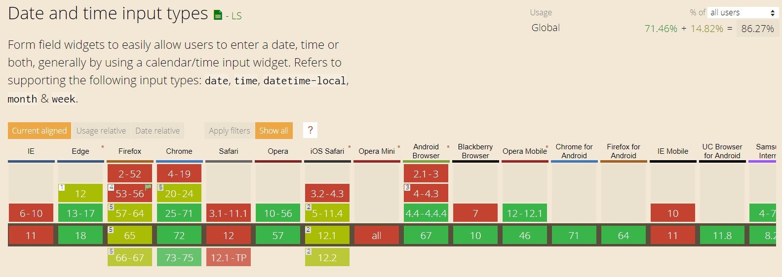Click the Opera Mini 'all' cell
The width and height of the screenshot is (782, 277).
coord(377,236)
